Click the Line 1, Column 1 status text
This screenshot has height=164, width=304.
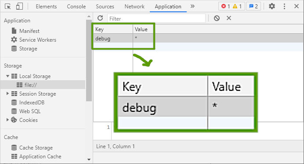coord(116,146)
